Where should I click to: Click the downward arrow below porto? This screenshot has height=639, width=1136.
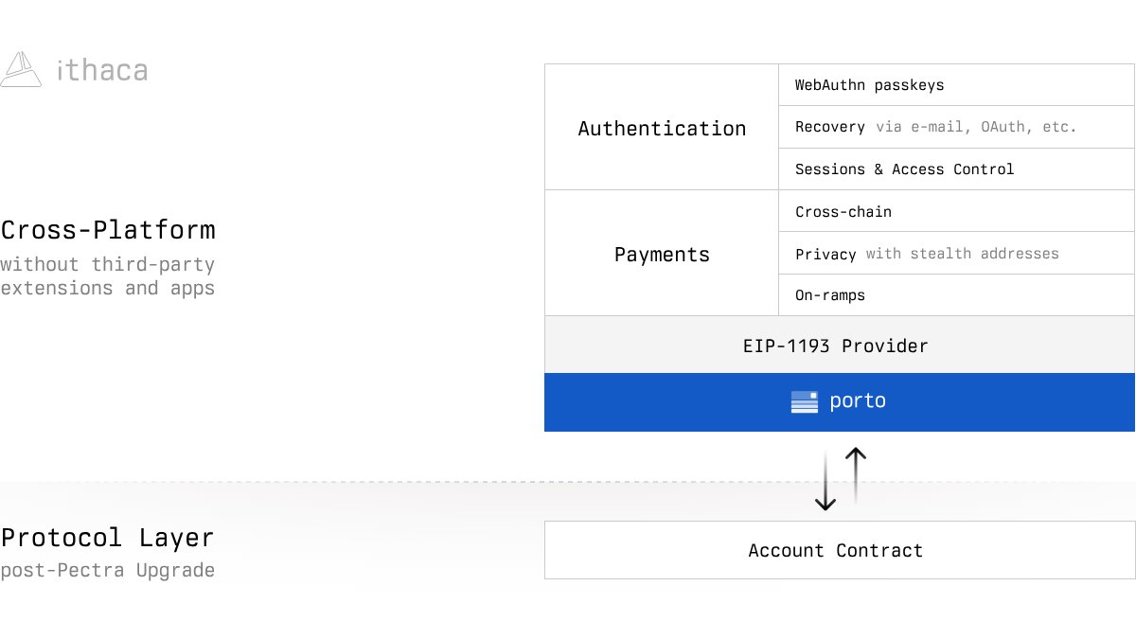(825, 481)
